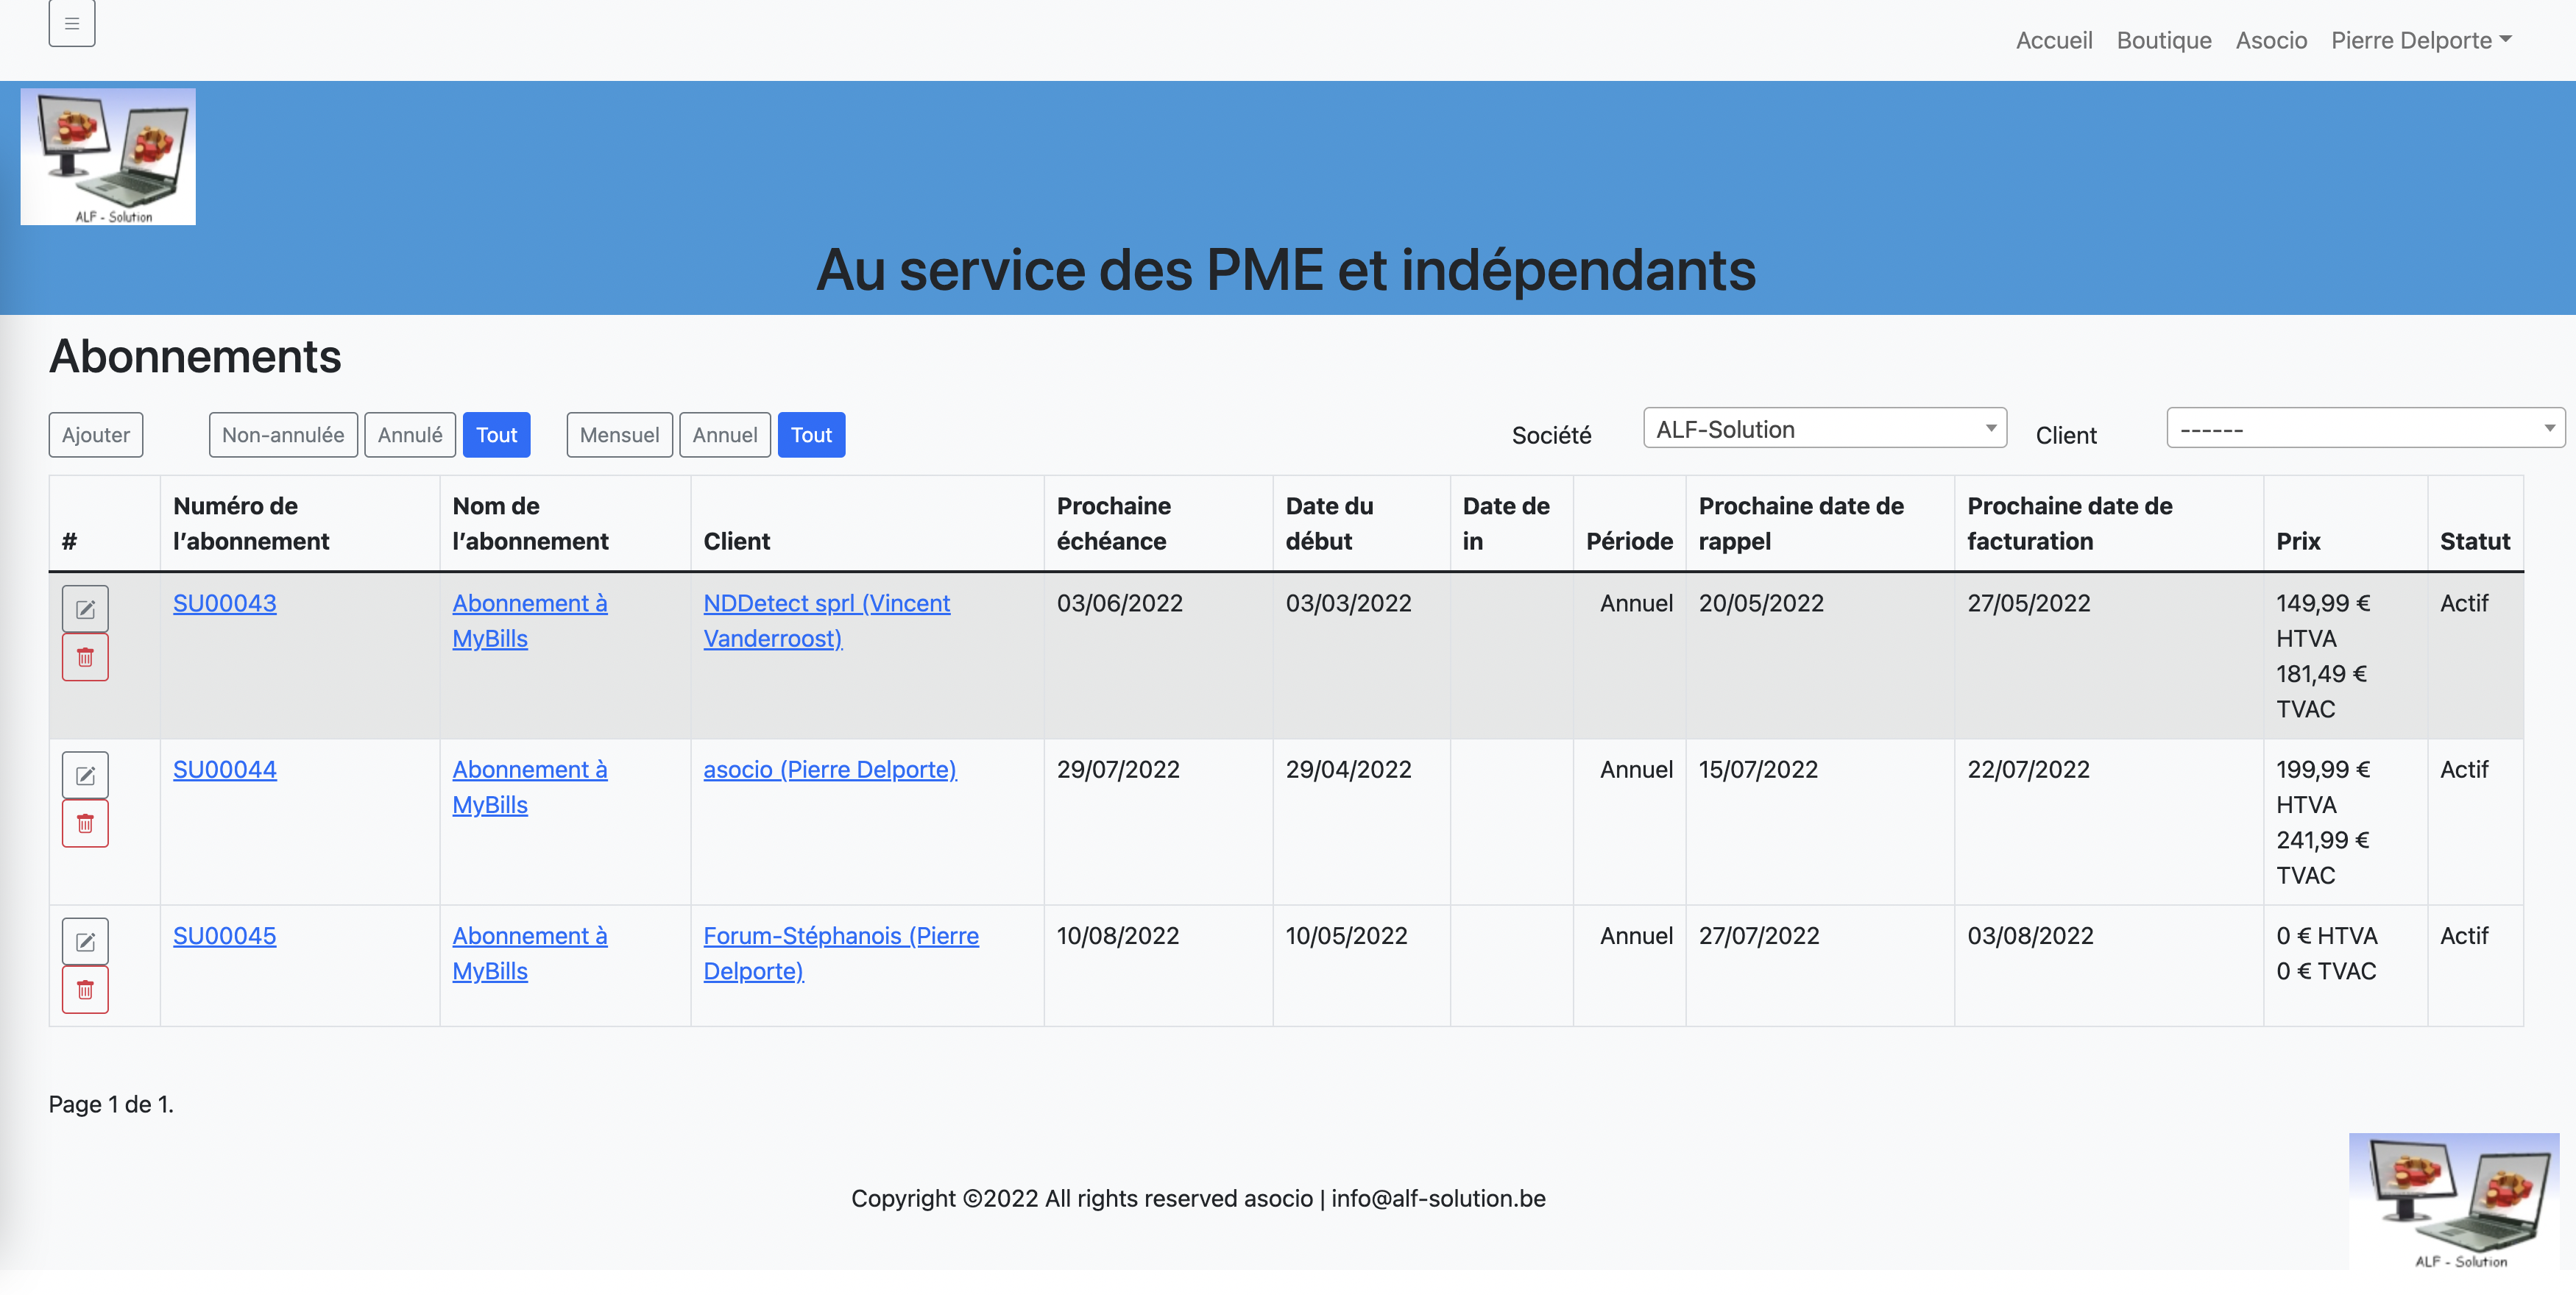Image resolution: width=2576 pixels, height=1295 pixels.
Task: Open subscription SU00043 link
Action: tap(225, 603)
